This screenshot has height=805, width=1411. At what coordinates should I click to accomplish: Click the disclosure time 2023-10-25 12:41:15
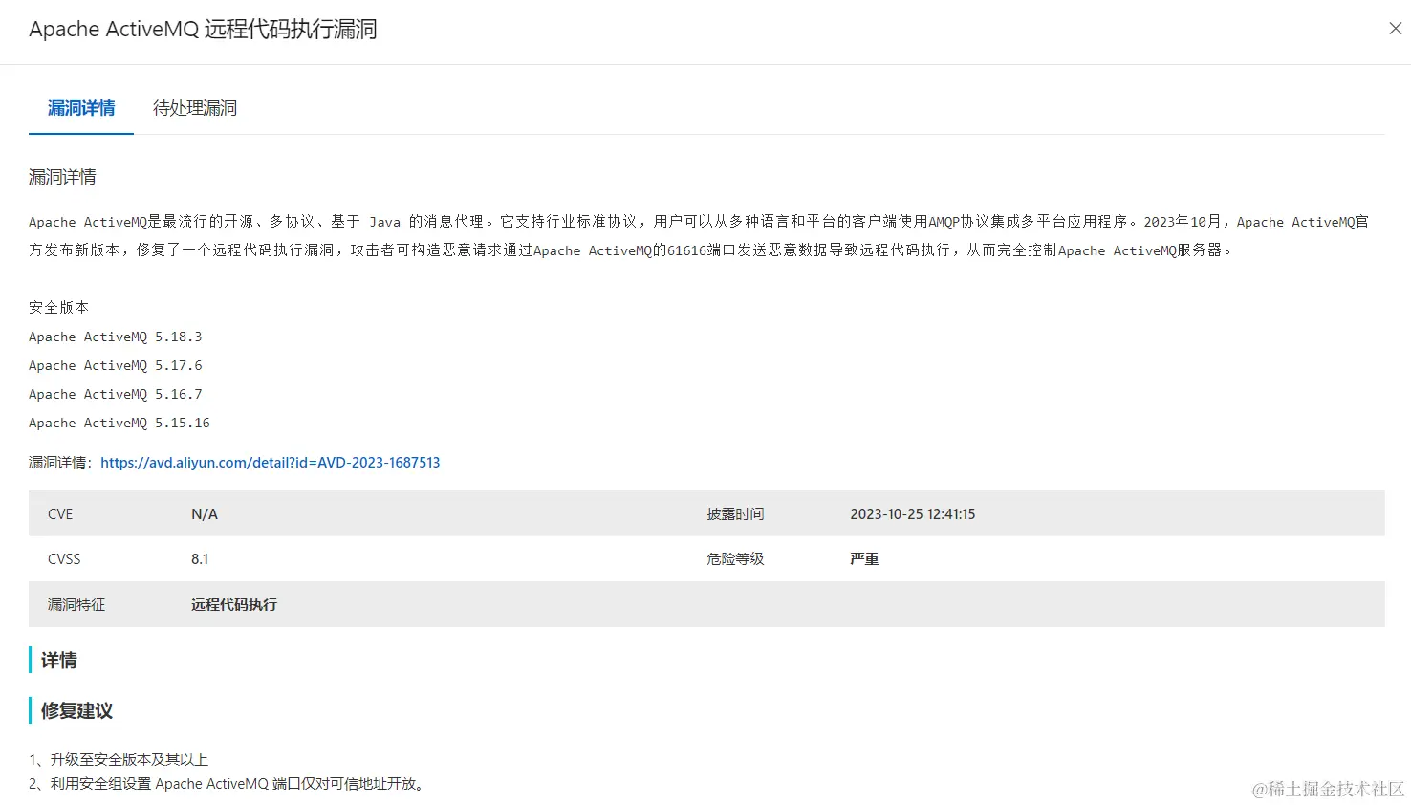point(912,513)
